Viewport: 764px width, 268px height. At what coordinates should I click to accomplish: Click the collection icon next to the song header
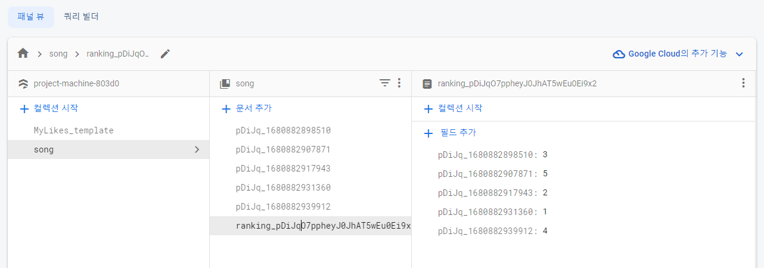[225, 84]
